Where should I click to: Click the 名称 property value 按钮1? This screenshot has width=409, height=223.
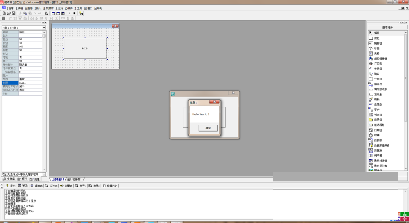(x=31, y=32)
